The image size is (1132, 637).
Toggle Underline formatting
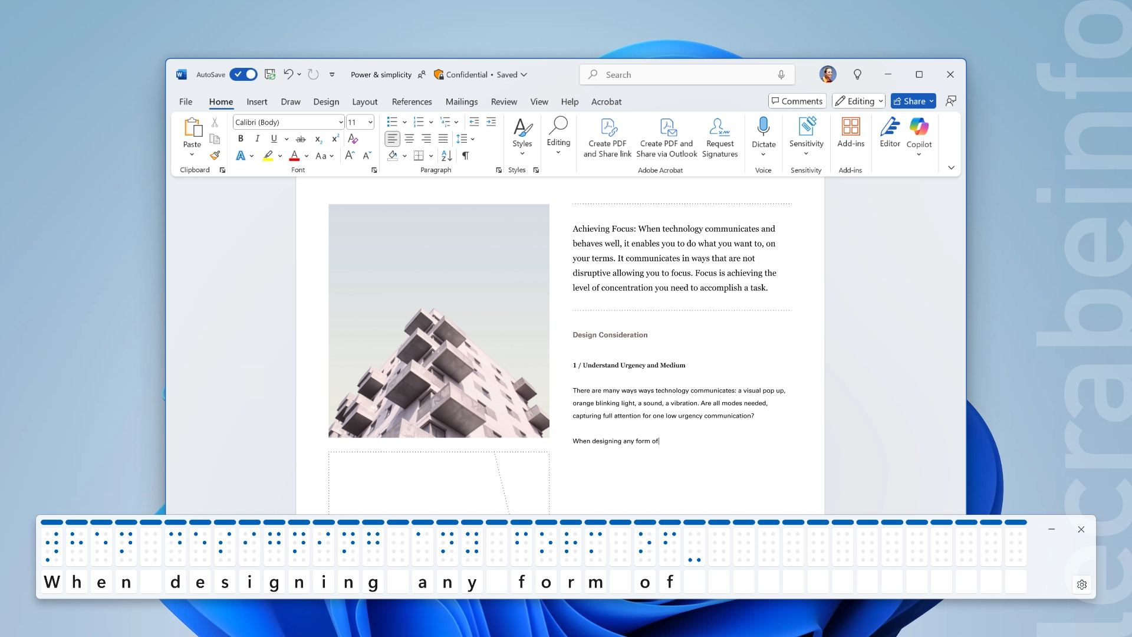pos(274,139)
